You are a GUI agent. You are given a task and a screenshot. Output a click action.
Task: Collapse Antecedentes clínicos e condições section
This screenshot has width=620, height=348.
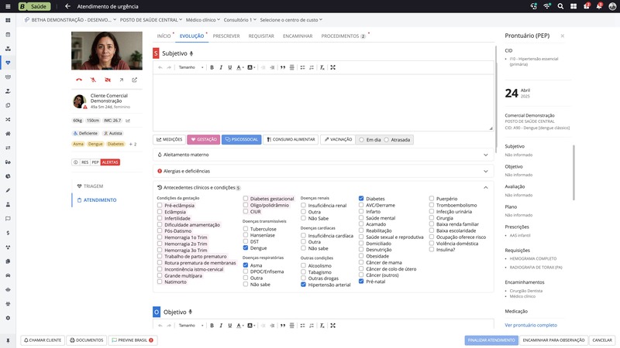click(x=486, y=187)
